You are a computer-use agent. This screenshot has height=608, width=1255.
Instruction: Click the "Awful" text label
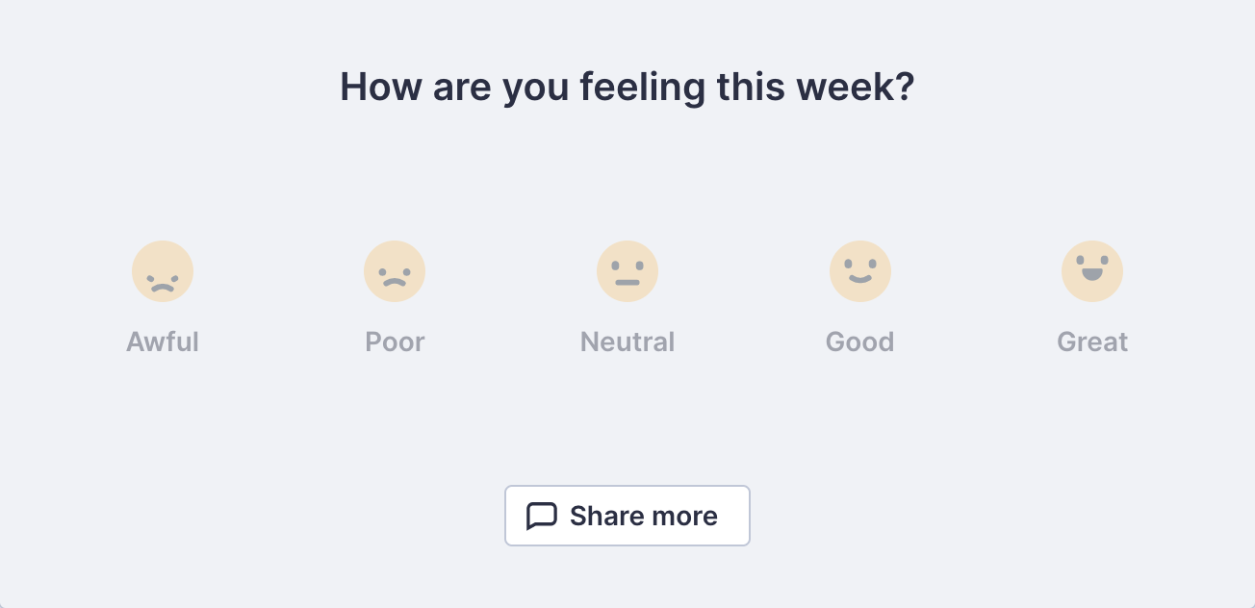tap(163, 342)
